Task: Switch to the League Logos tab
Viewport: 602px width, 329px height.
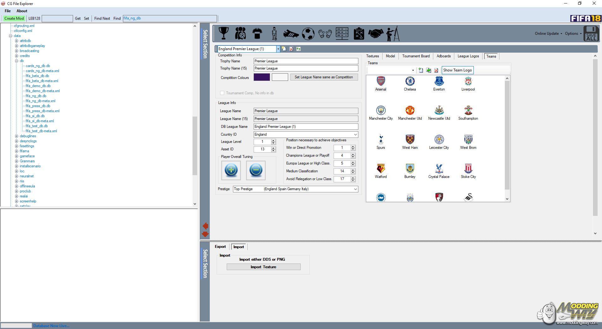Action: [468, 56]
